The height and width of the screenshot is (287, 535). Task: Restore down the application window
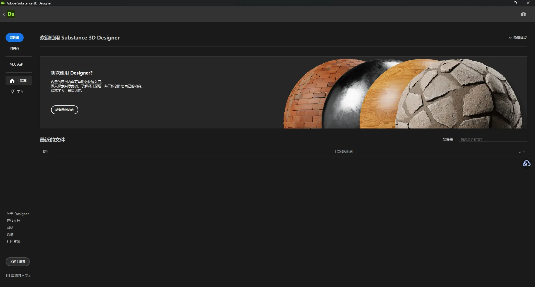(x=515, y=3)
